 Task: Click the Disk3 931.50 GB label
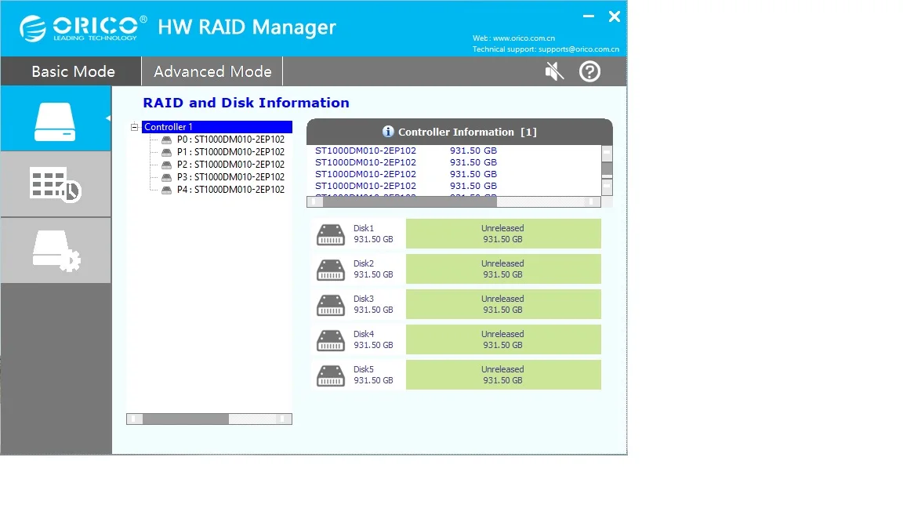click(x=373, y=304)
